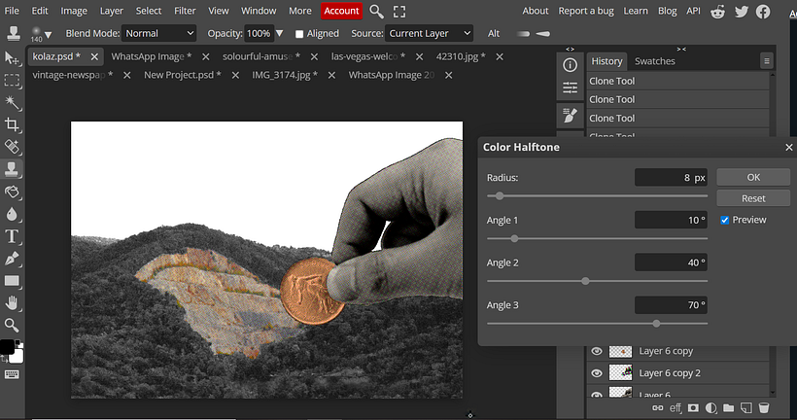
Task: Click the Radius slider handle
Action: [x=500, y=195]
